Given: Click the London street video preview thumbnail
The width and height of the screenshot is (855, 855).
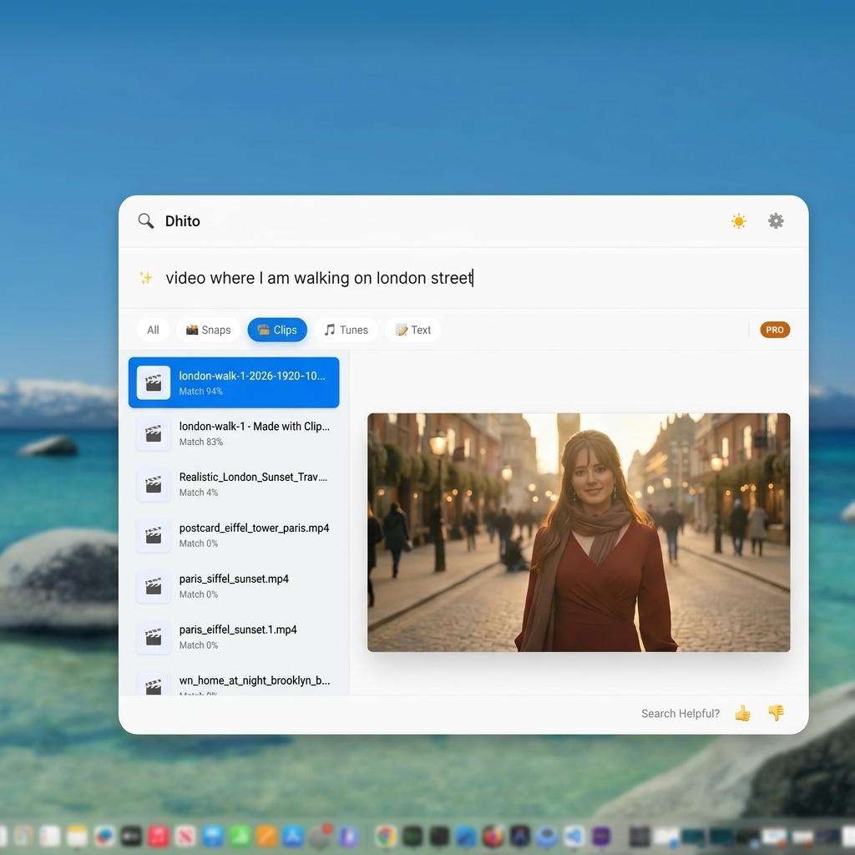Looking at the screenshot, I should [579, 532].
